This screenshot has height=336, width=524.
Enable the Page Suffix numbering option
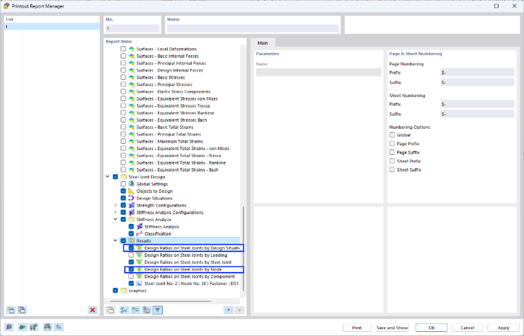(392, 152)
